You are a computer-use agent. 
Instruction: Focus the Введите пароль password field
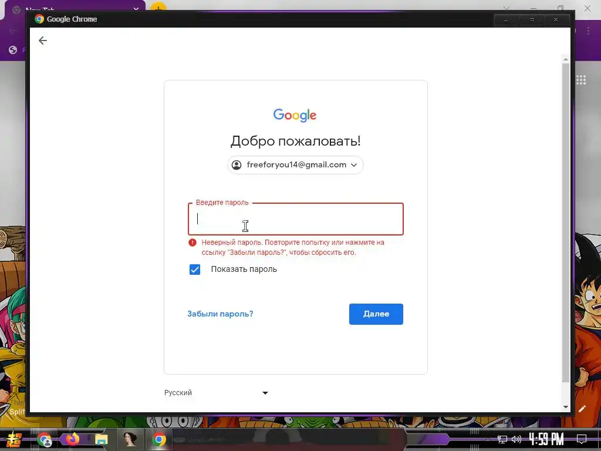tap(296, 219)
